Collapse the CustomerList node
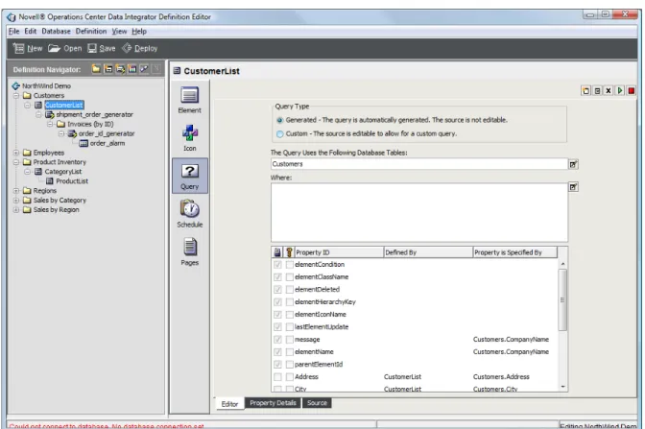The width and height of the screenshot is (645, 429). pos(28,106)
